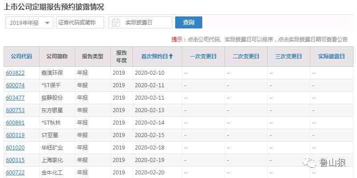Viewport: 357px width, 178px height.
Task: Open company code 603477 link
Action: (15, 98)
